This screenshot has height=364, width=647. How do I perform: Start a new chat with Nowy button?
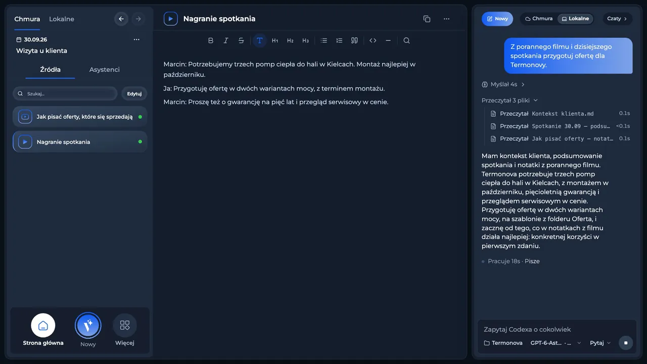[x=497, y=19]
